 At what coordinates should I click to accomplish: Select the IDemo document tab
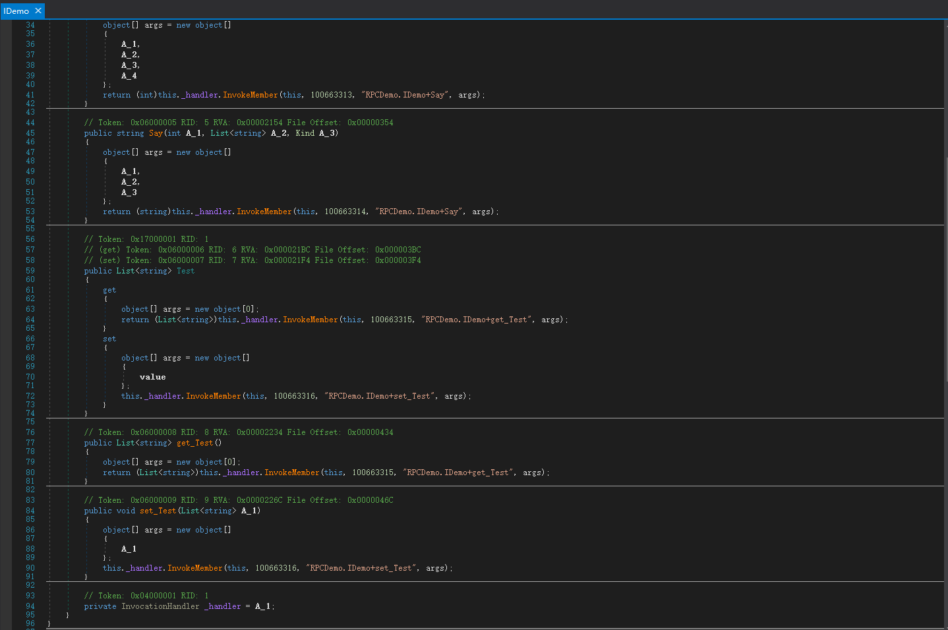[x=22, y=11]
